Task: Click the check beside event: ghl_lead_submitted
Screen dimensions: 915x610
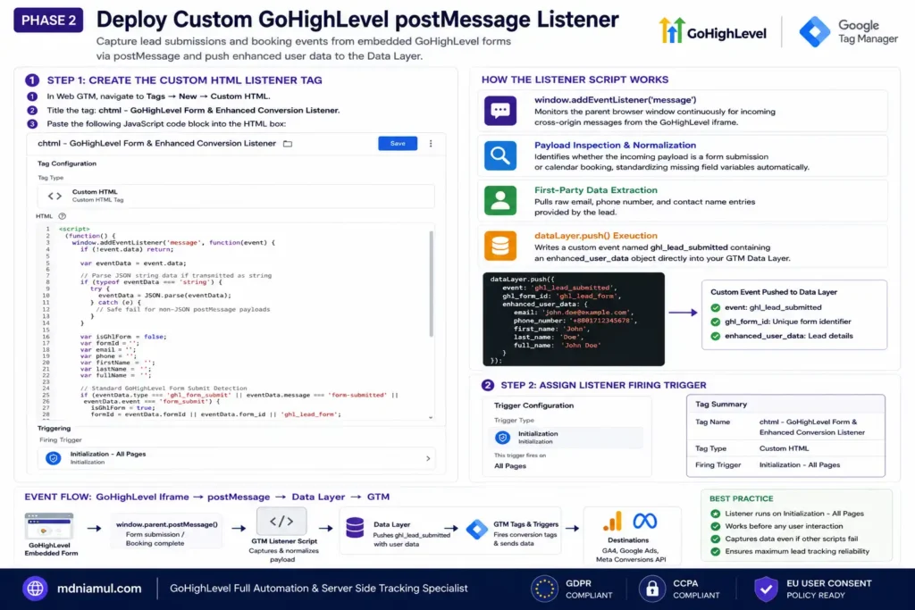Action: click(716, 307)
